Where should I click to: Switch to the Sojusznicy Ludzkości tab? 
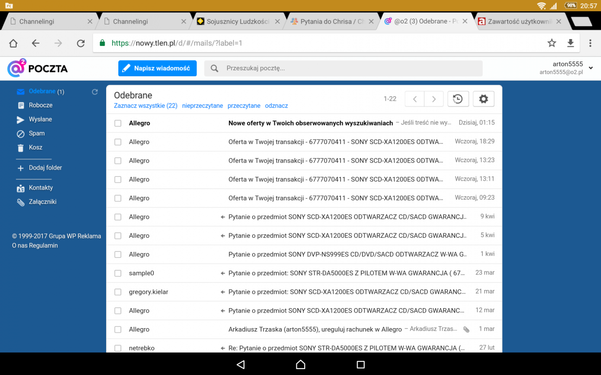pyautogui.click(x=238, y=21)
